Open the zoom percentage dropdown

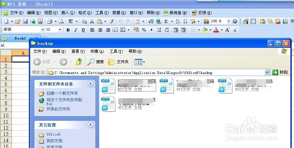[x=229, y=21]
